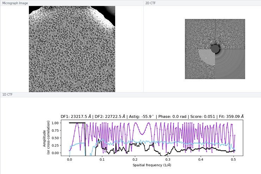The image size is (261, 174).
Task: Click the 0.50 tick on amplitude axis
Action: tap(55, 138)
